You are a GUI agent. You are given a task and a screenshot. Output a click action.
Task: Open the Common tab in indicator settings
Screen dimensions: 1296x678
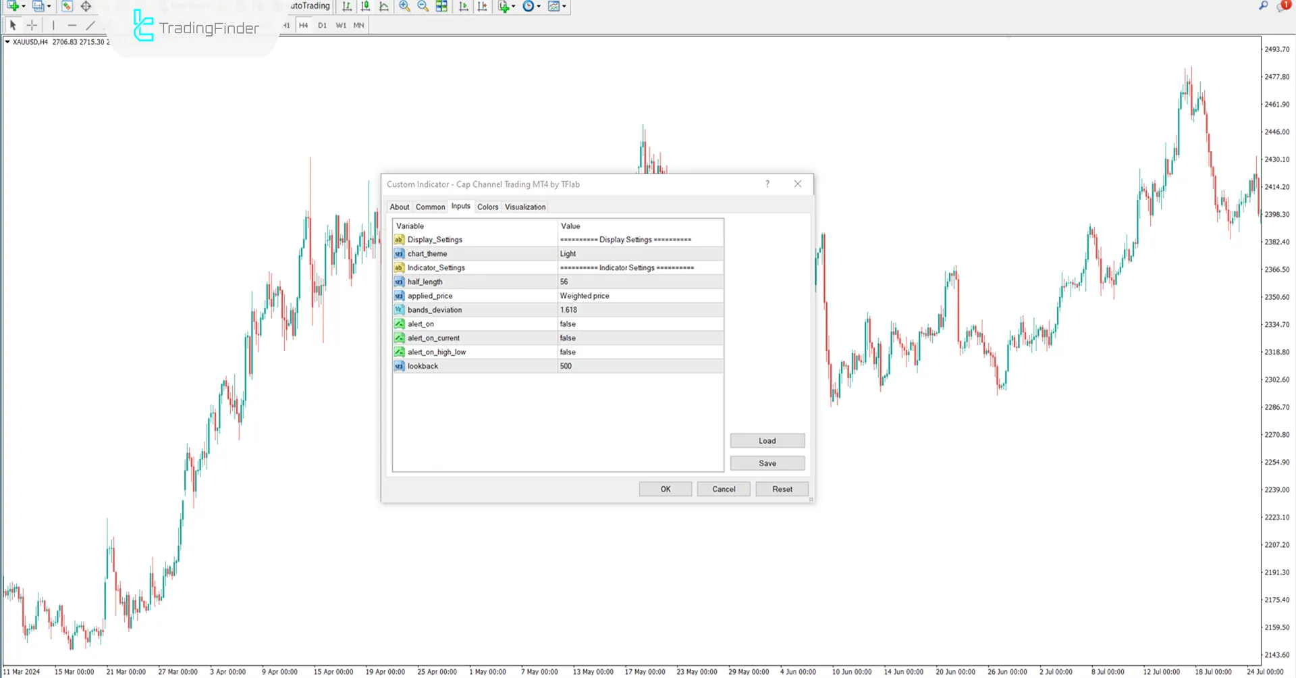430,207
